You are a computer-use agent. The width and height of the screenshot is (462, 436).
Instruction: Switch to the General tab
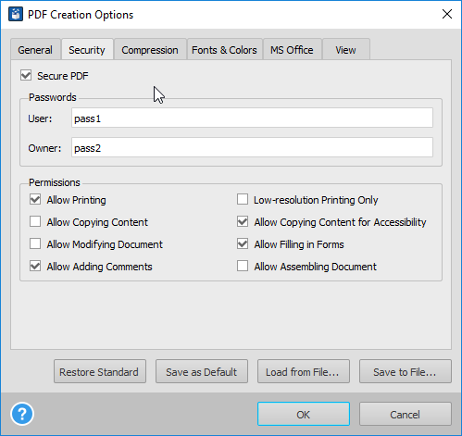point(35,49)
